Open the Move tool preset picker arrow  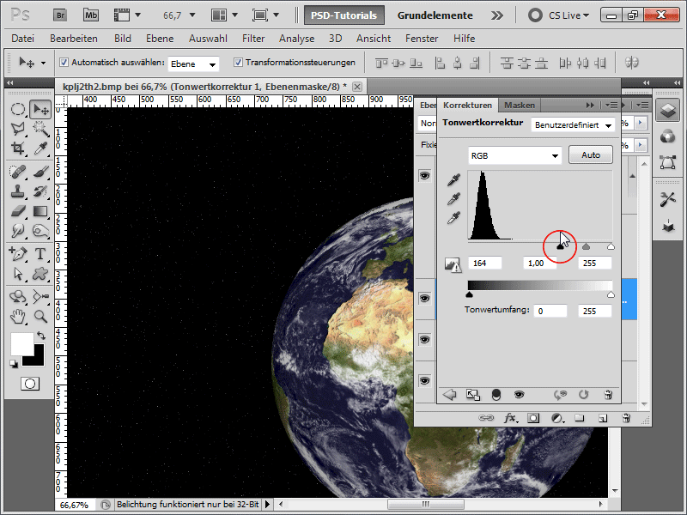click(x=43, y=63)
